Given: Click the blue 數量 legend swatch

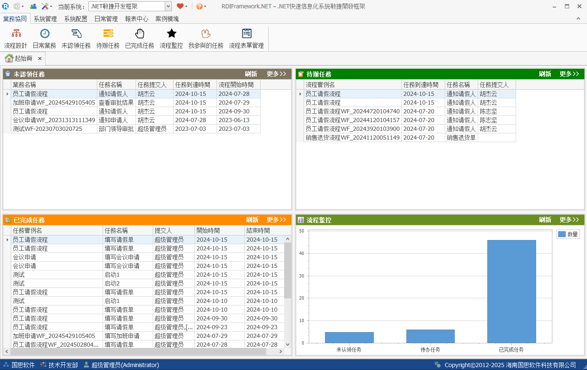Looking at the screenshot, I should pyautogui.click(x=562, y=234).
